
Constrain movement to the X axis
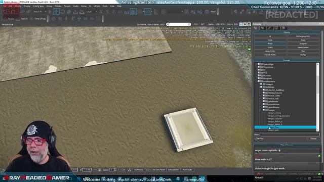click(x=101, y=12)
